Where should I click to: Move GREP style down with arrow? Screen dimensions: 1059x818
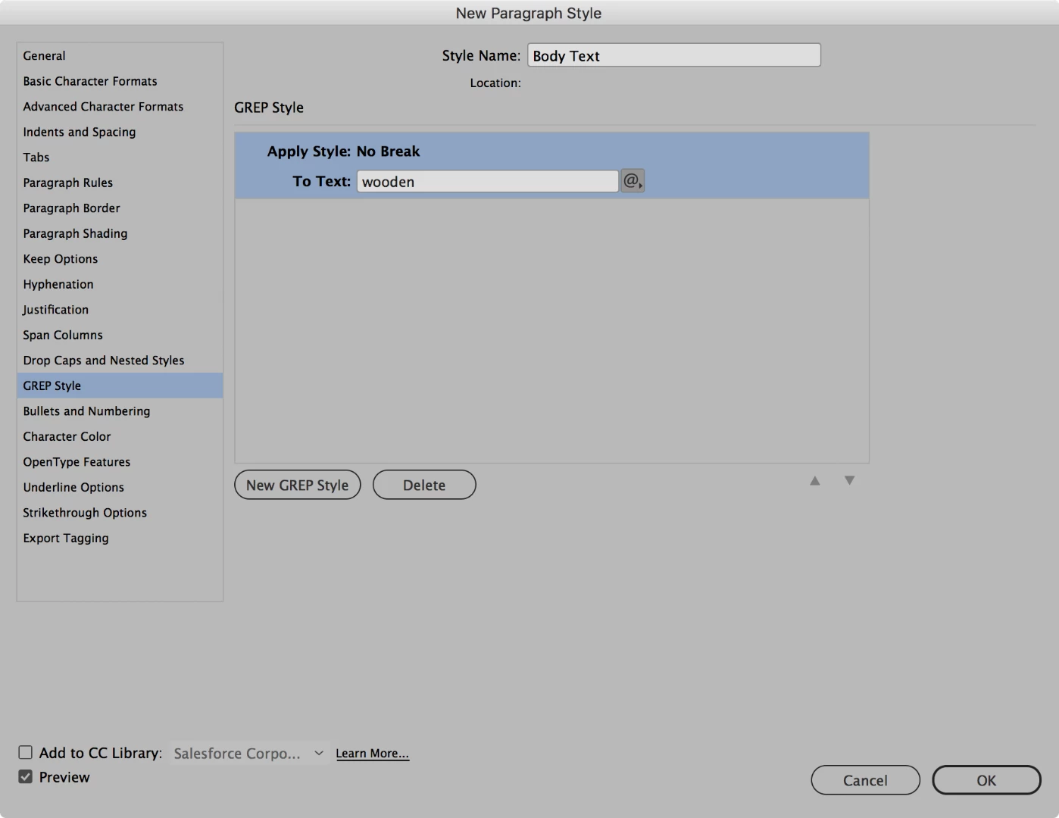tap(850, 480)
